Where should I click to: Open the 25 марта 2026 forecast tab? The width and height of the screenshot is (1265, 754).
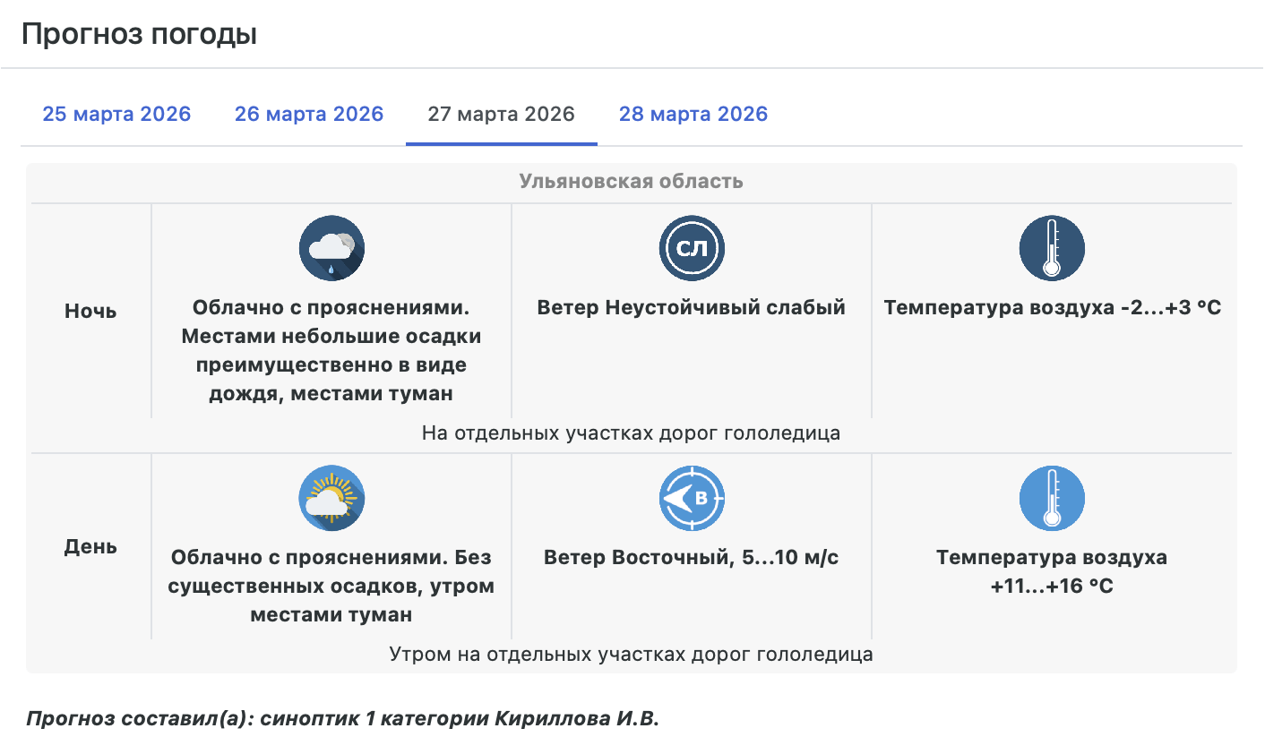116,115
